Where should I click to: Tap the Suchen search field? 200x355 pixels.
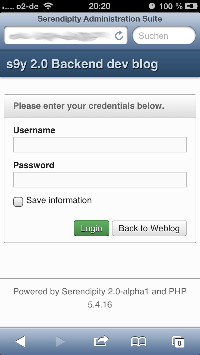pyautogui.click(x=164, y=36)
